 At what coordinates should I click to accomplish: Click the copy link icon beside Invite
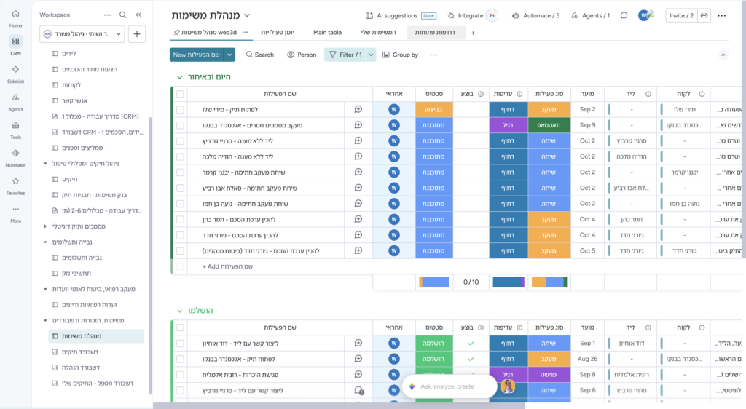pos(704,16)
